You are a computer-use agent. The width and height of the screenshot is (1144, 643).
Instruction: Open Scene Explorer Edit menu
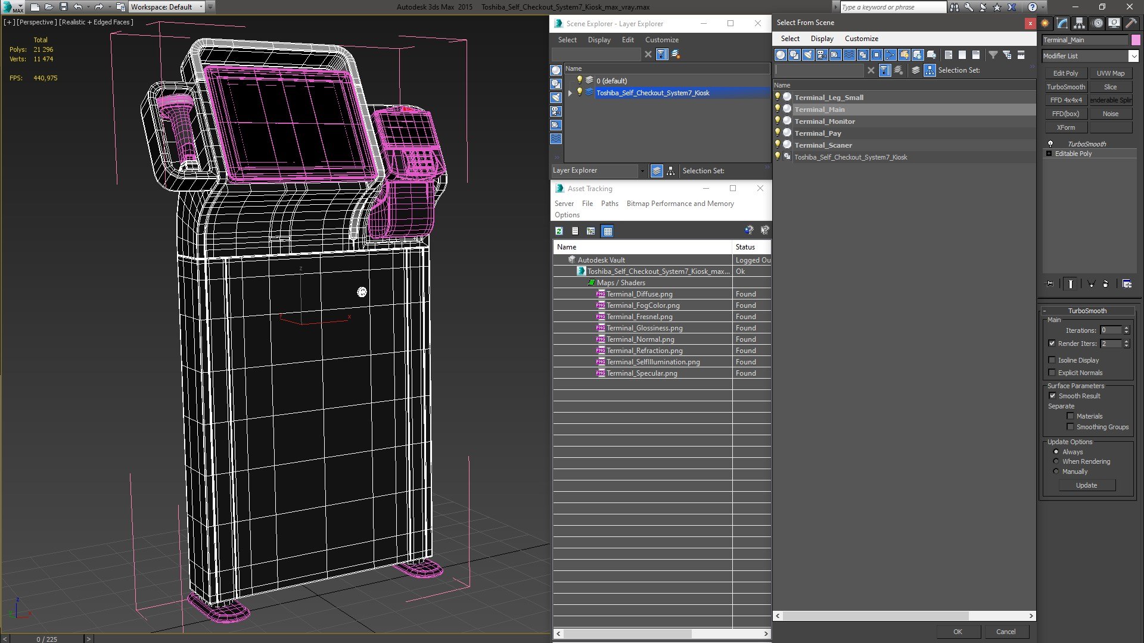628,40
